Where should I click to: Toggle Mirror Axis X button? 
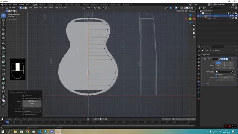click(x=218, y=63)
